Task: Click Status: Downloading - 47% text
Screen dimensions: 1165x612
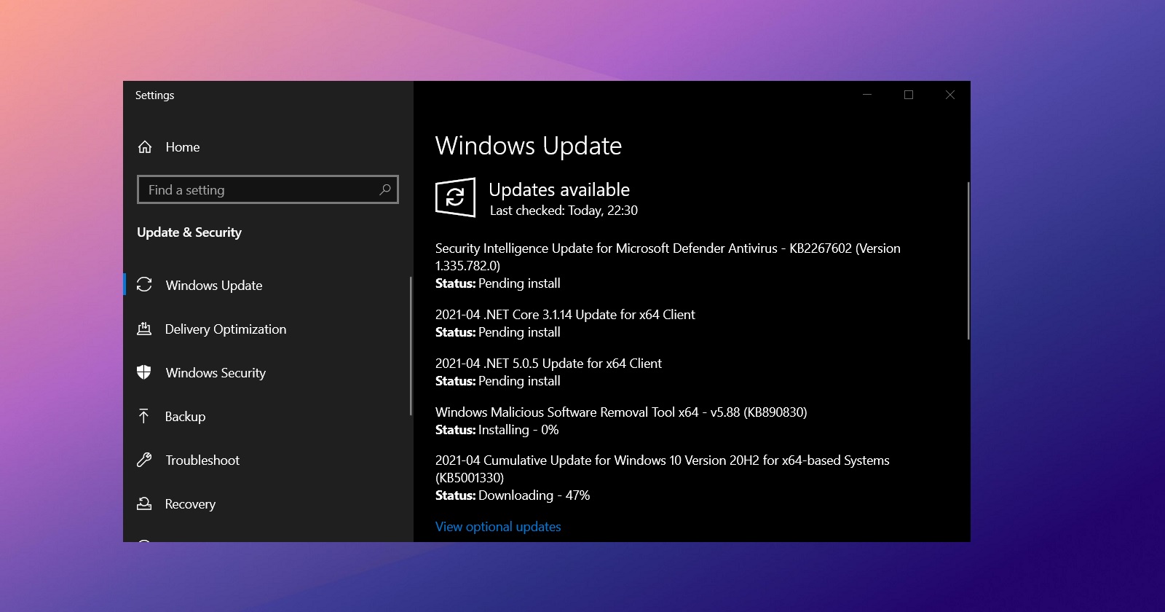Action: point(513,495)
